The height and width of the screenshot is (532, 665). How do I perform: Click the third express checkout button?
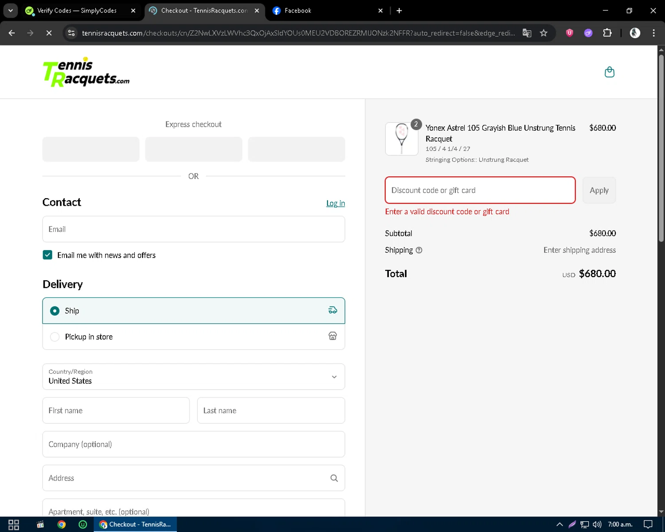(297, 149)
